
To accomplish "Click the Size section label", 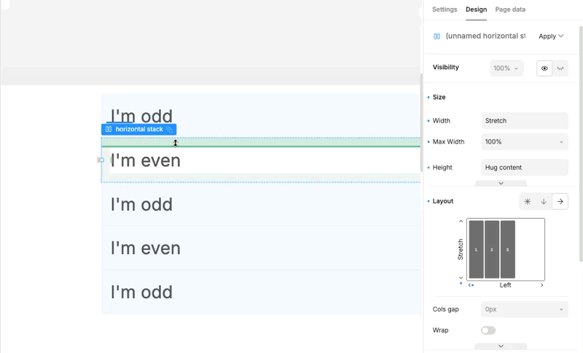I will 439,97.
